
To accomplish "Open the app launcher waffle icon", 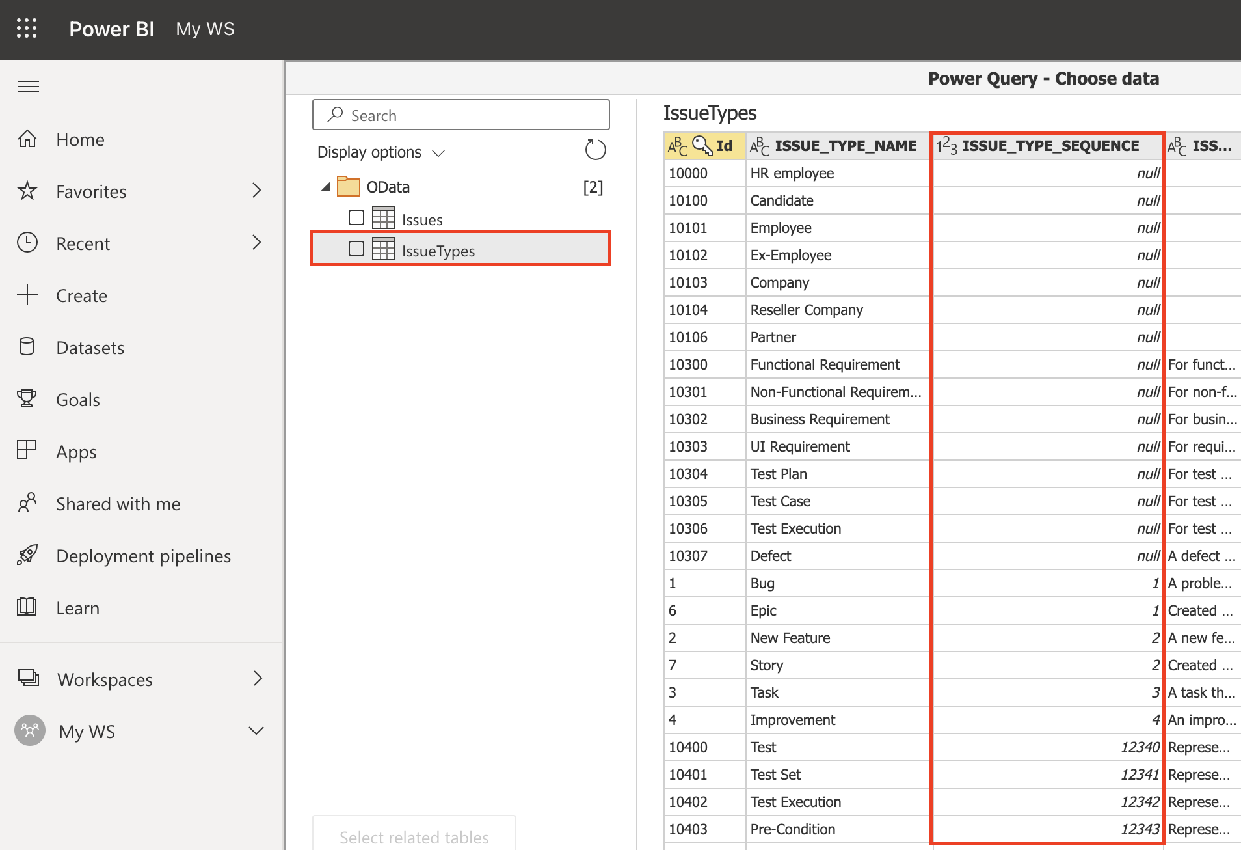I will pos(27,29).
